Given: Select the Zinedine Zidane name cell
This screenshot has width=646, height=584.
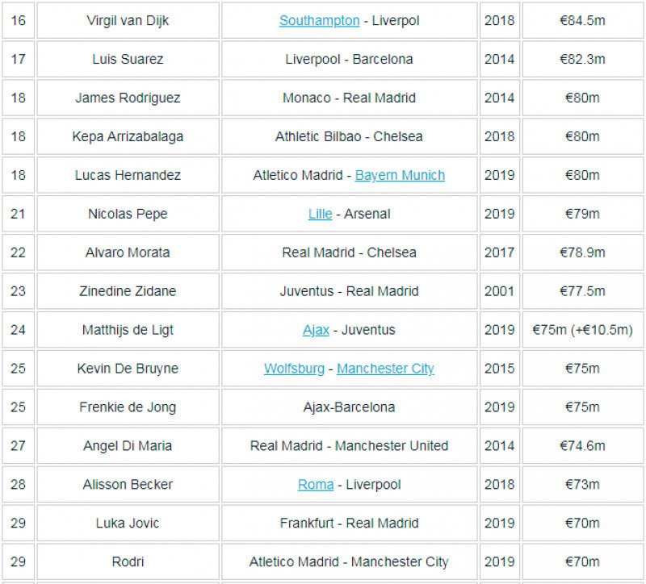Looking at the screenshot, I should (128, 291).
